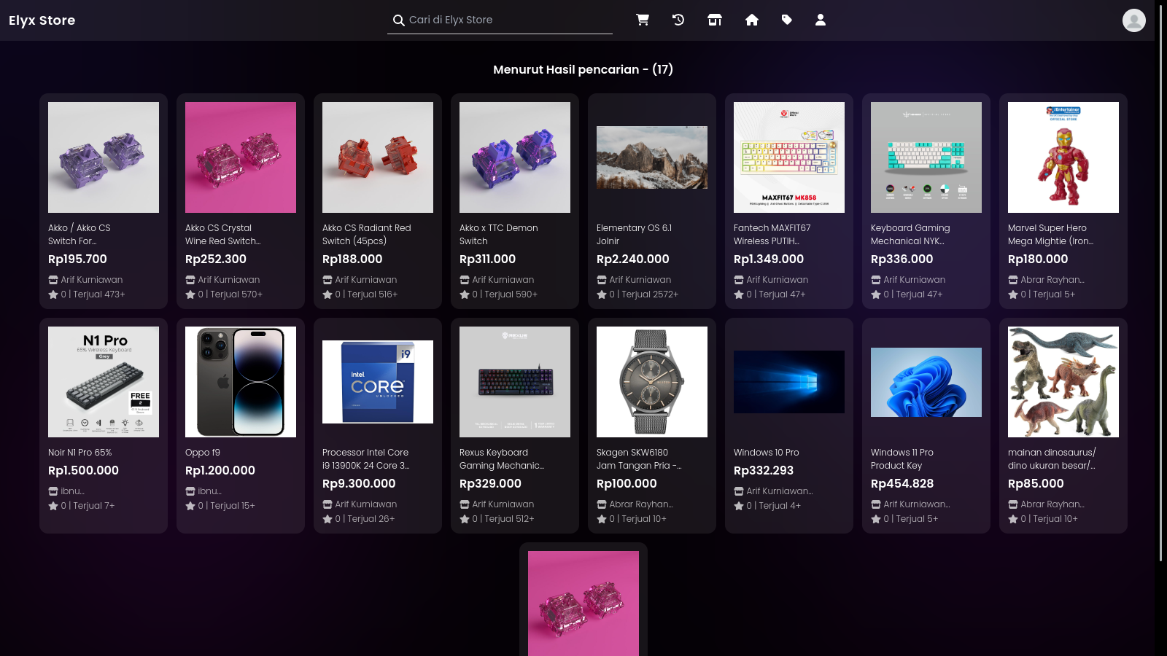Viewport: 1167px width, 656px height.
Task: Select seller Abrar Rayhan on Marvel card
Action: pos(1050,280)
